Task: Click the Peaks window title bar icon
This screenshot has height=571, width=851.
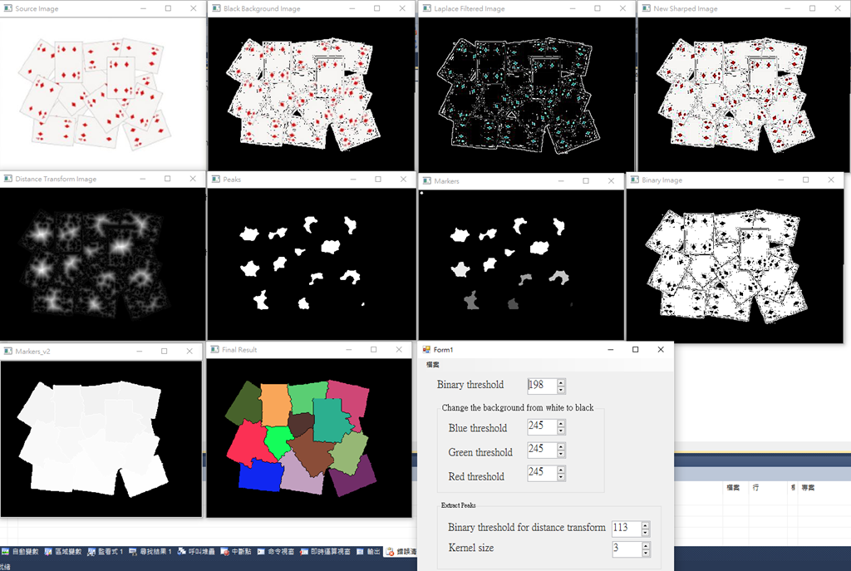Action: (216, 179)
